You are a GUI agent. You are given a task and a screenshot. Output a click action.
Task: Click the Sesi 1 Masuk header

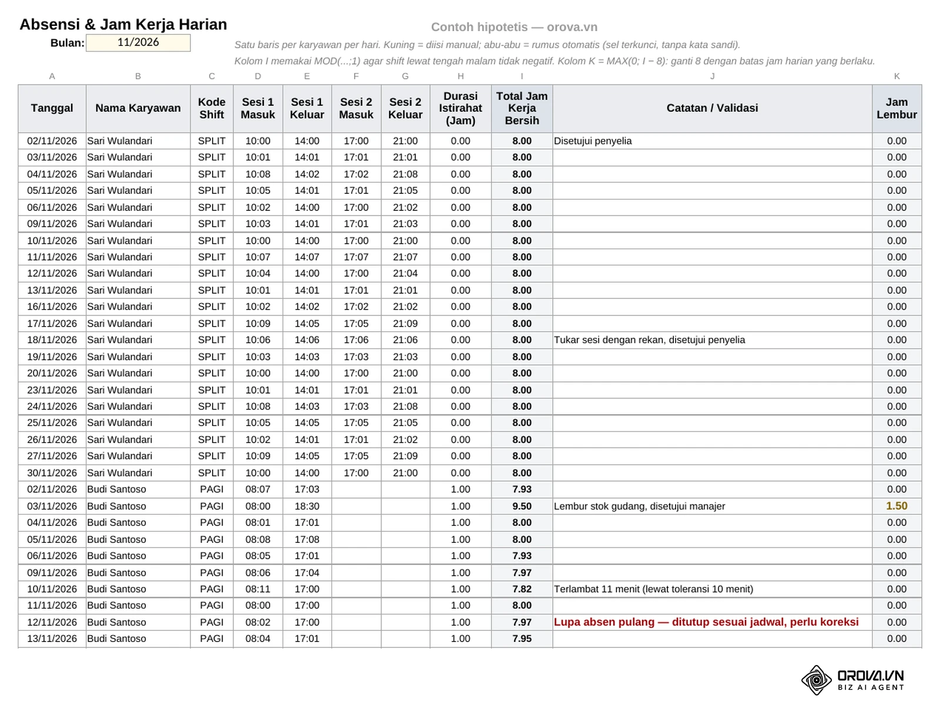258,108
